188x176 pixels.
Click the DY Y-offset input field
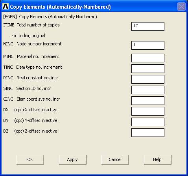click(148, 122)
